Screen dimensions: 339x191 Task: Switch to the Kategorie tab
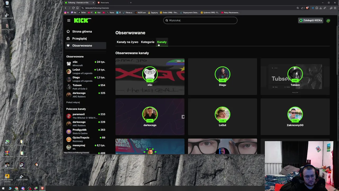click(148, 42)
